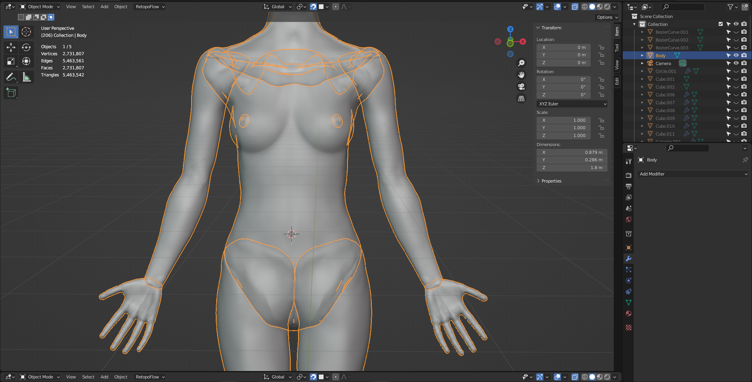
Task: Activate the Move tool
Action: coord(11,47)
